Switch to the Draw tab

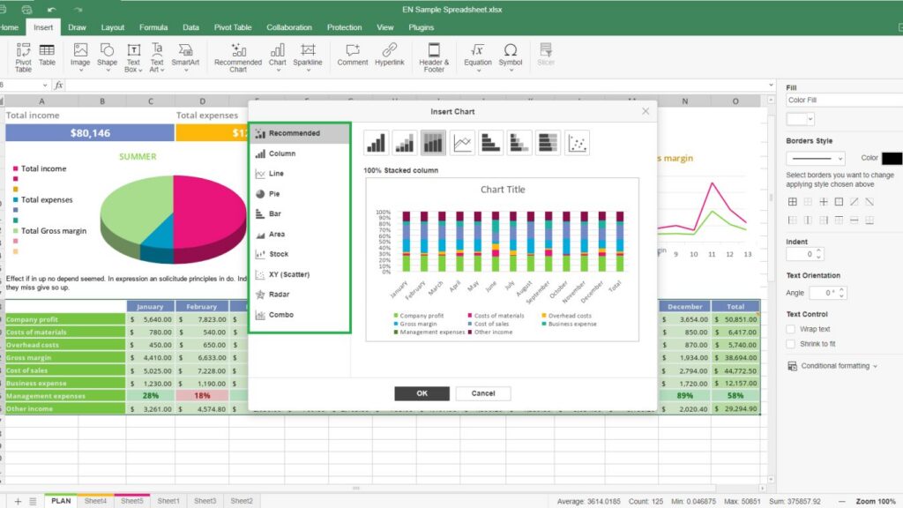pyautogui.click(x=77, y=27)
